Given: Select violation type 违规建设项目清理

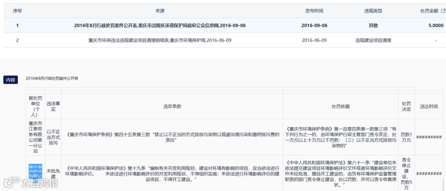Looking at the screenshot, I should coord(373,40).
